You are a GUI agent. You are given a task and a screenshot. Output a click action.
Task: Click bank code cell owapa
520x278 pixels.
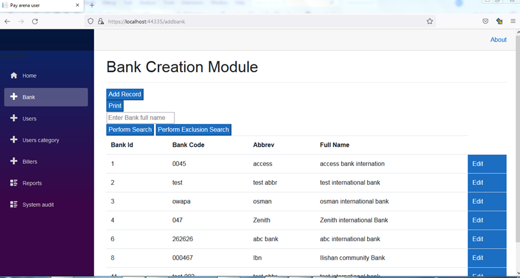click(182, 201)
